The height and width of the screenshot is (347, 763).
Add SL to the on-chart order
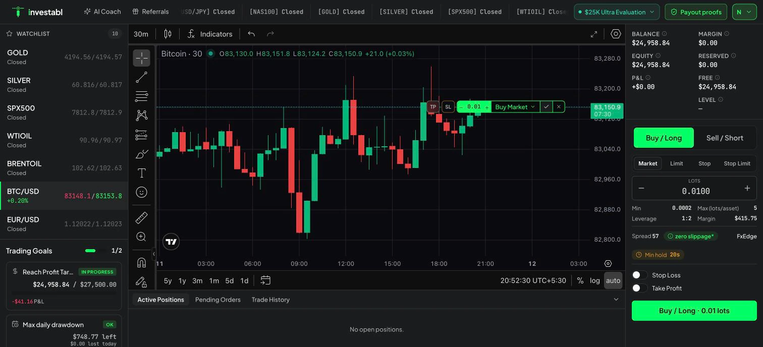(x=448, y=106)
